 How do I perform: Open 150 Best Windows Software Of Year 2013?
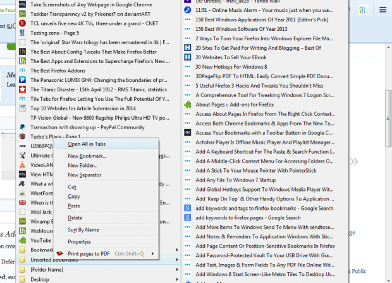pyautogui.click(x=242, y=29)
